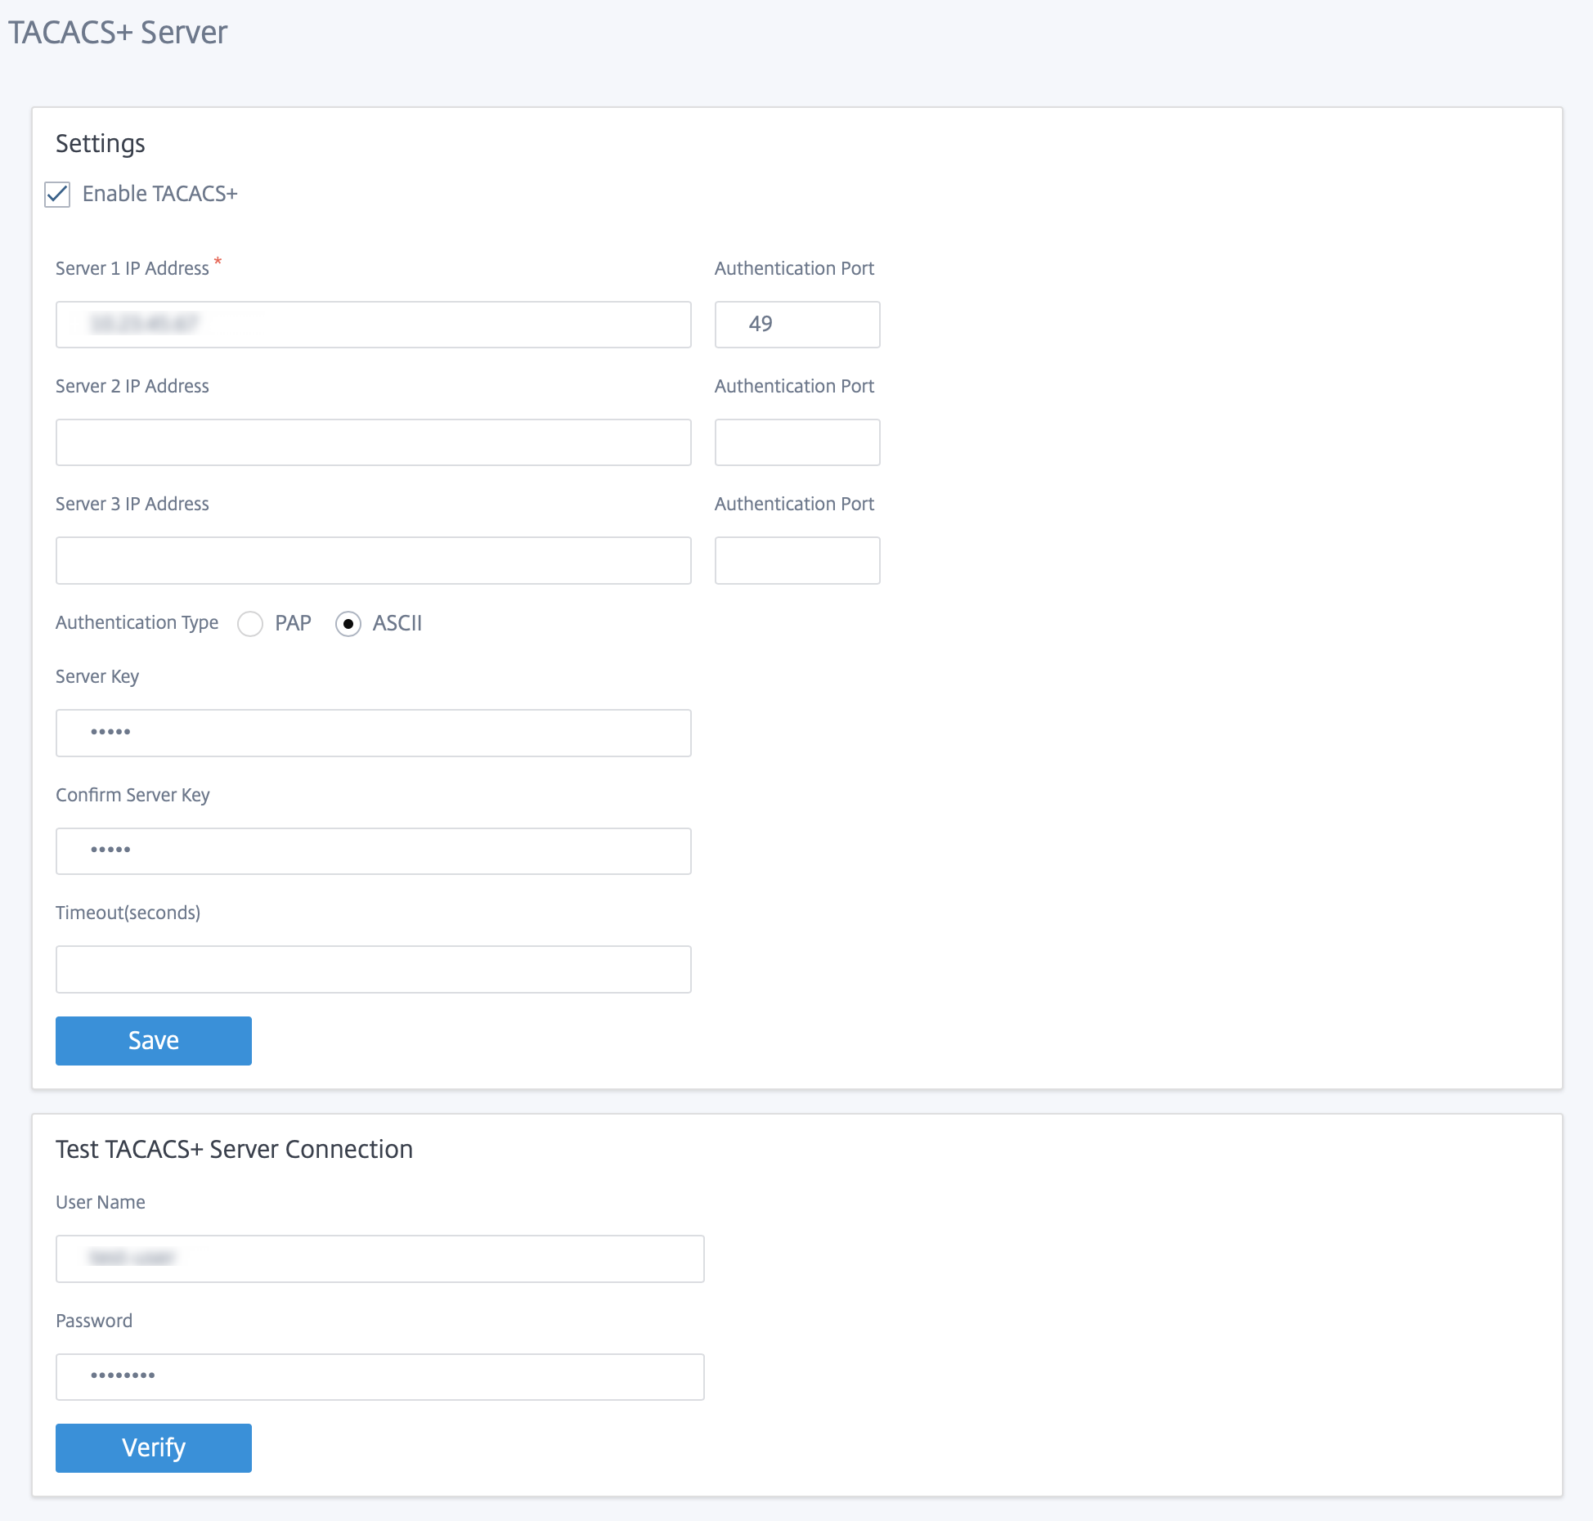Click the test connection Password field
The height and width of the screenshot is (1521, 1593).
point(380,1377)
